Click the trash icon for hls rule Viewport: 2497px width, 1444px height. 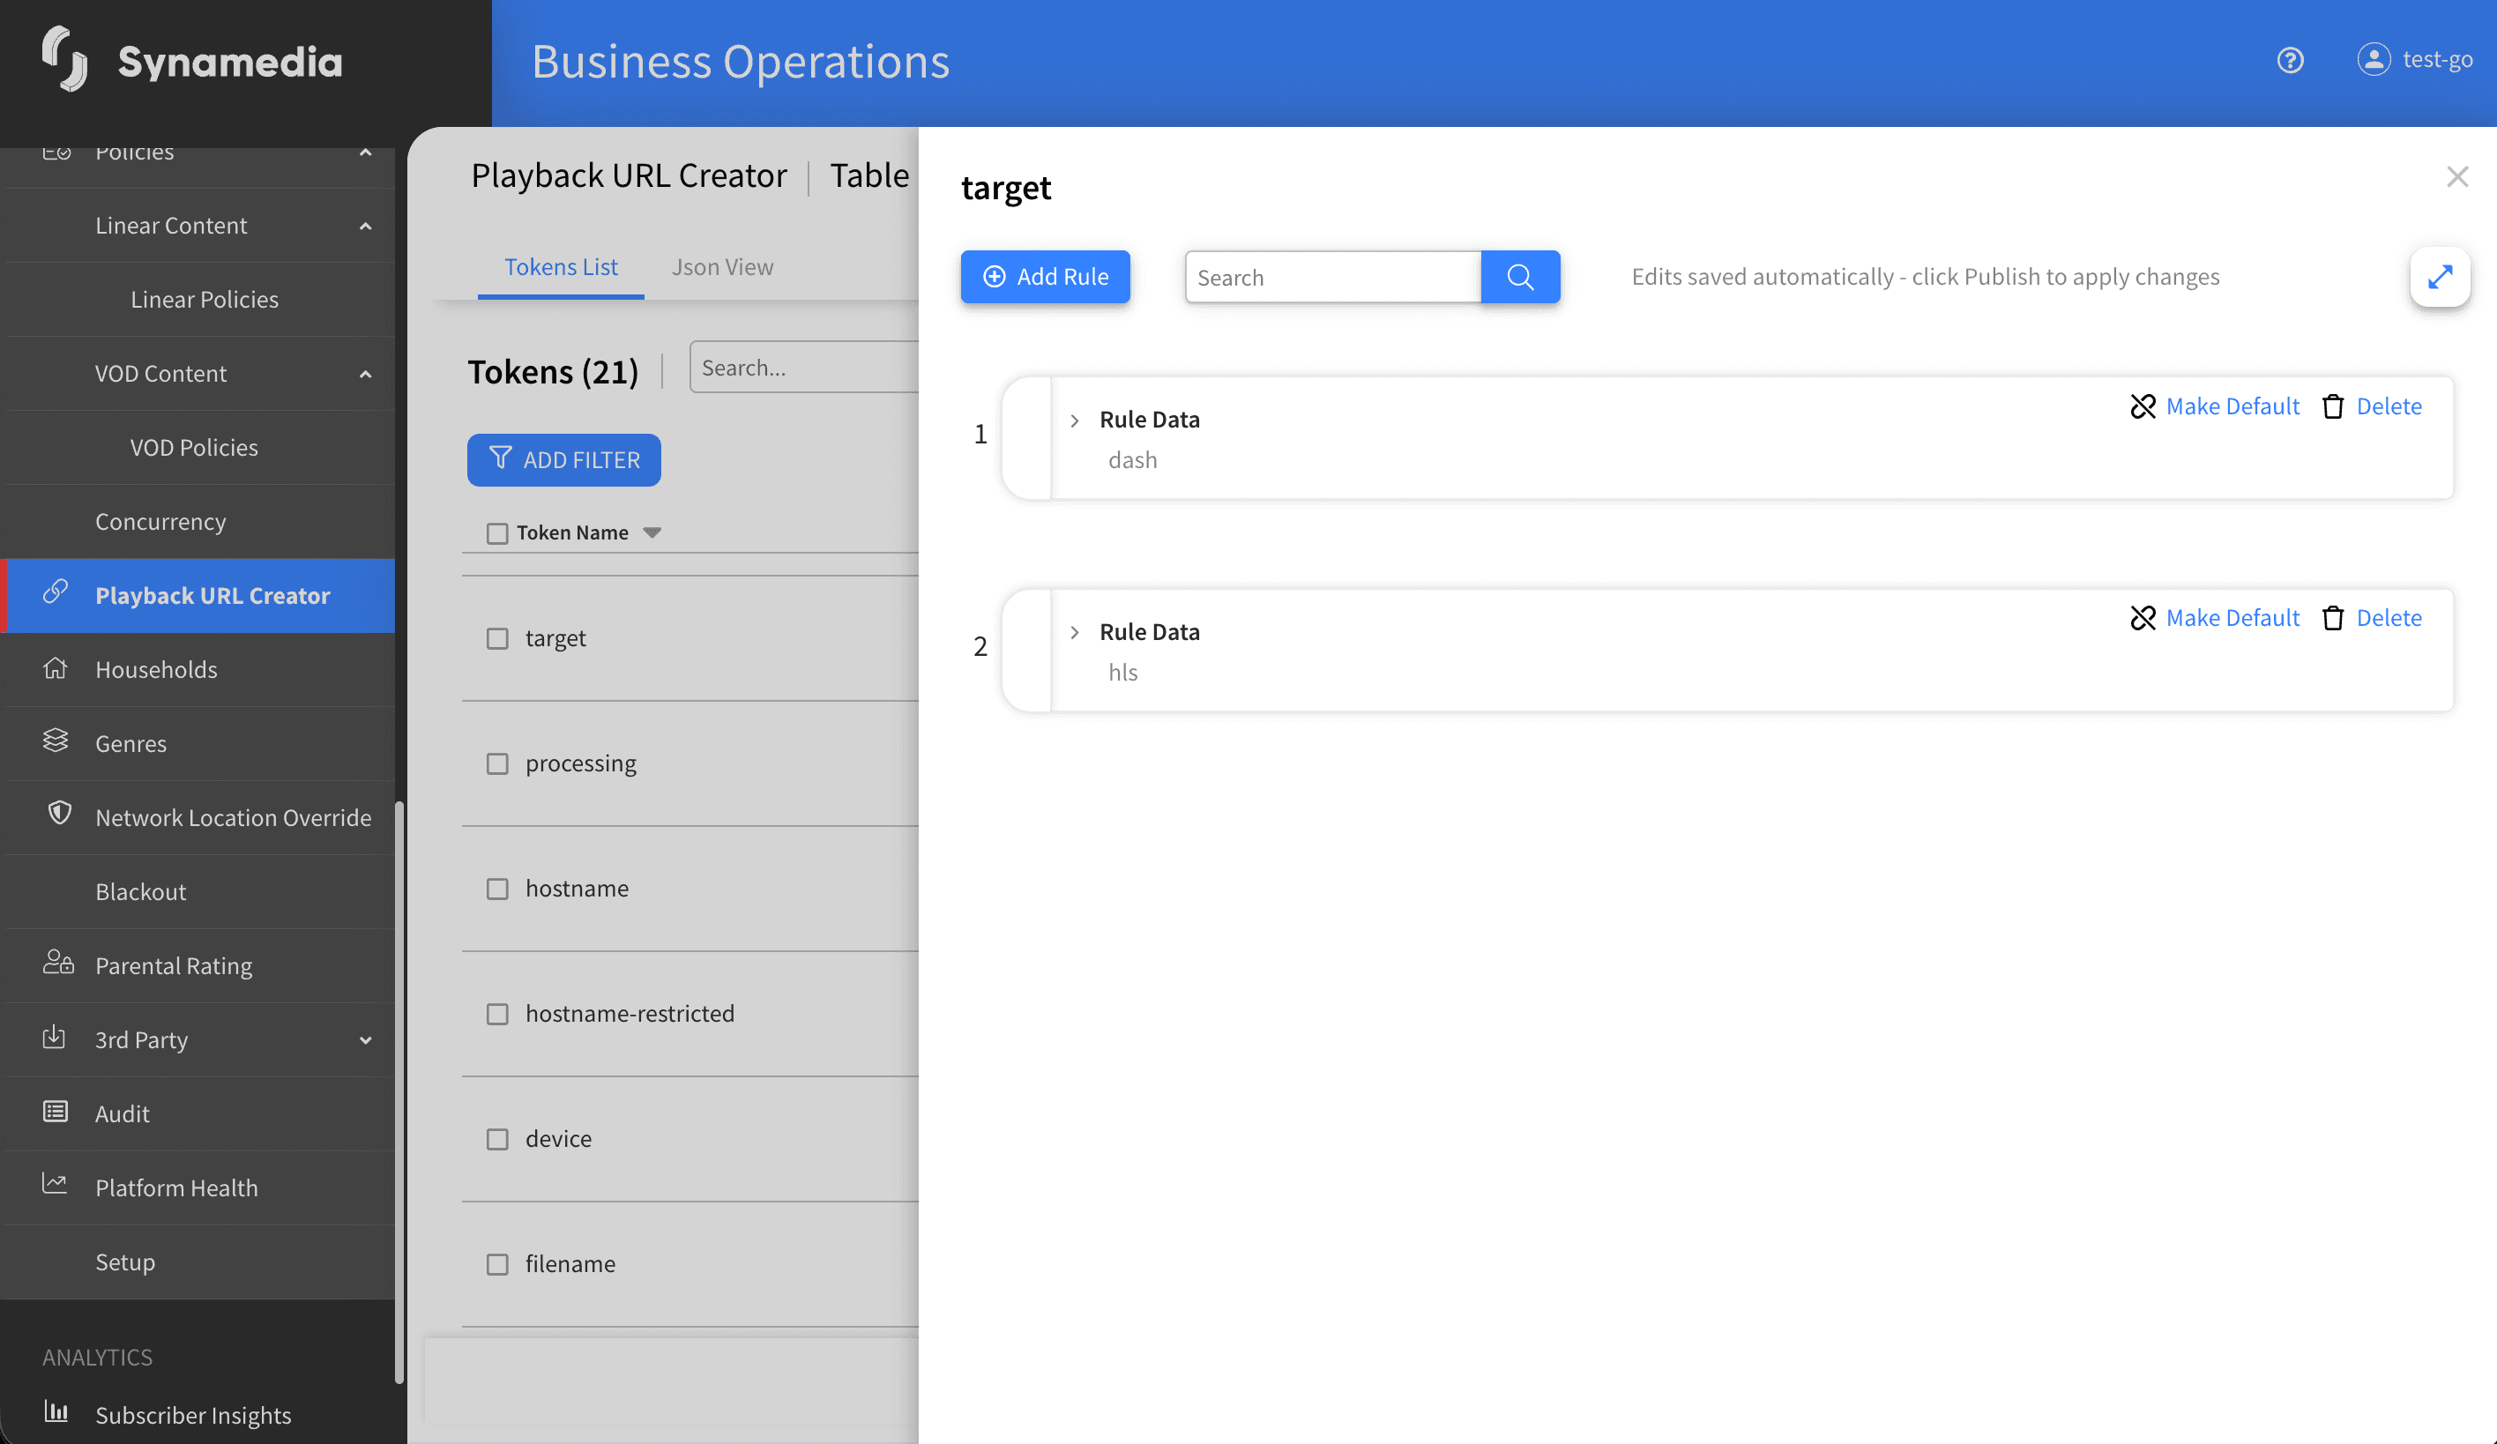(2332, 618)
